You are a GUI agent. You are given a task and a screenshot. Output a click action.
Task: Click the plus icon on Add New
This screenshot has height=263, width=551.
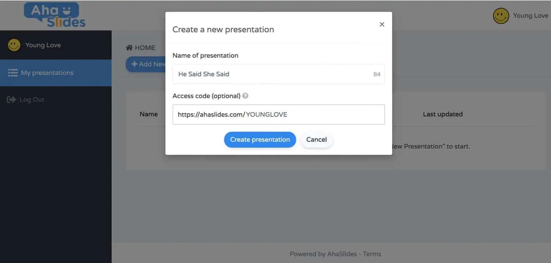pyautogui.click(x=134, y=64)
